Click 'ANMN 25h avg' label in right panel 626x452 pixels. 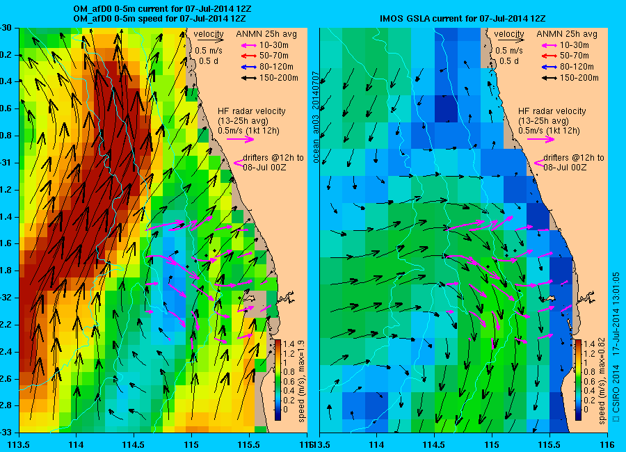click(x=567, y=34)
